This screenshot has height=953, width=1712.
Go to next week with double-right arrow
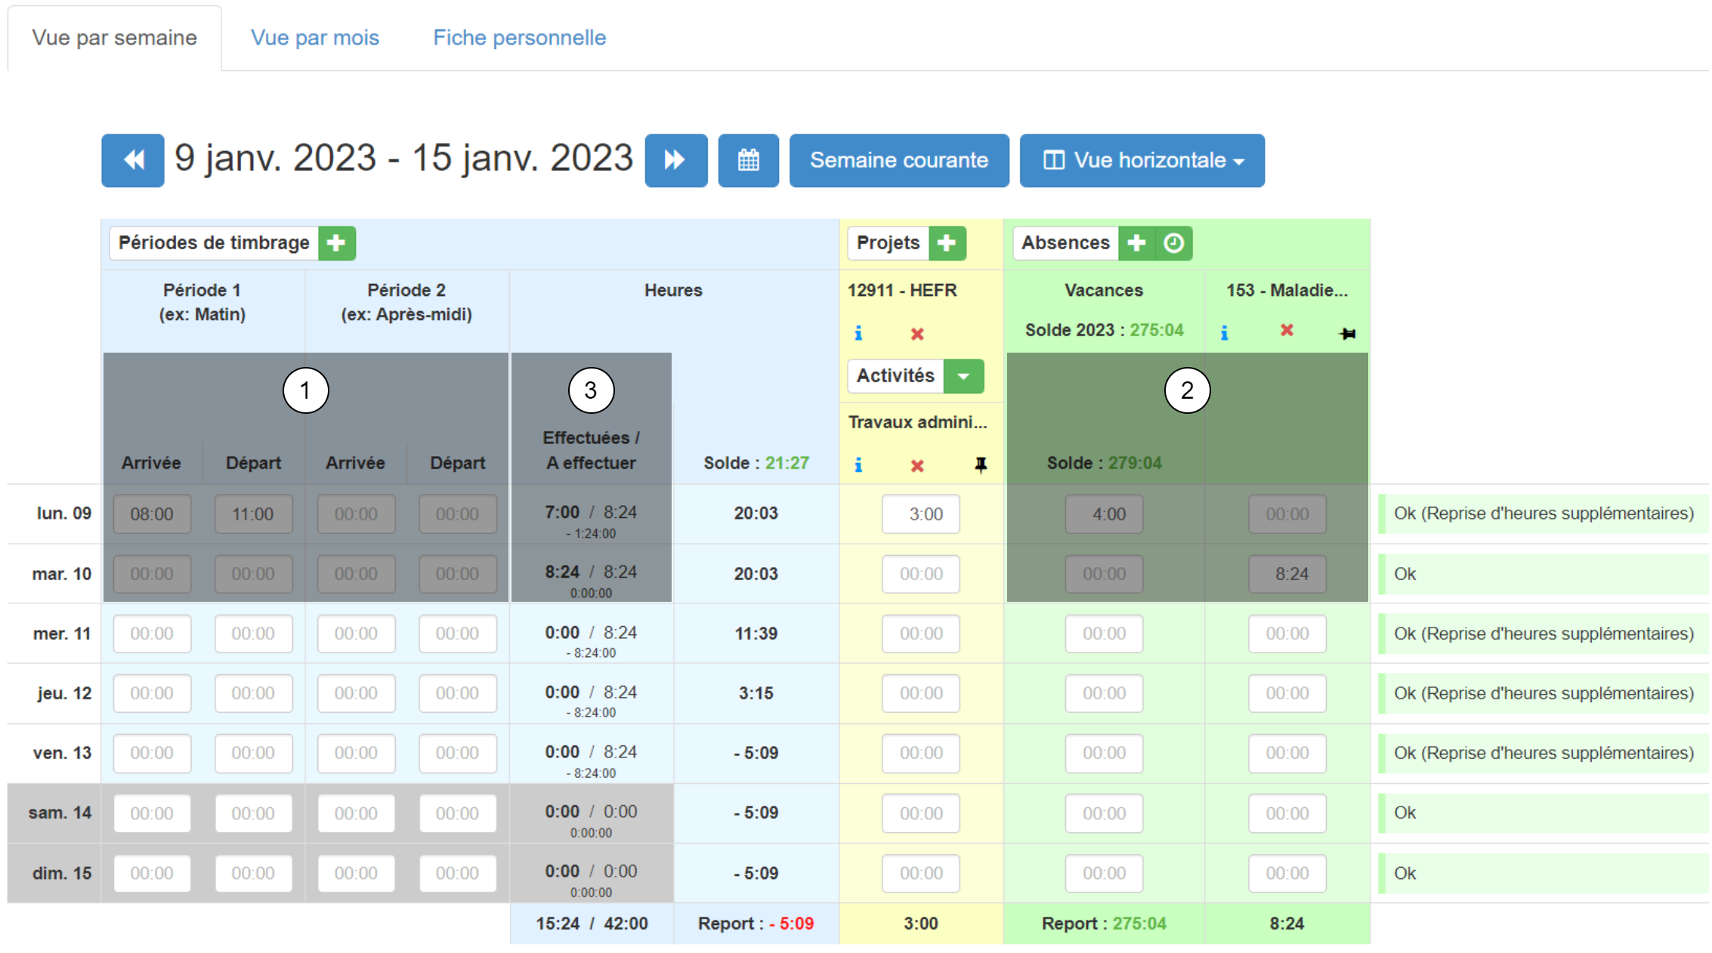(675, 160)
